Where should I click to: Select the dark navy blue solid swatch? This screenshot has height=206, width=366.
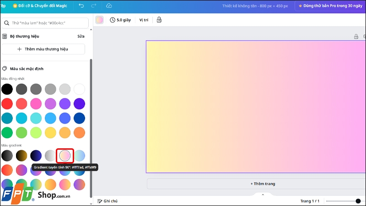(x=79, y=118)
